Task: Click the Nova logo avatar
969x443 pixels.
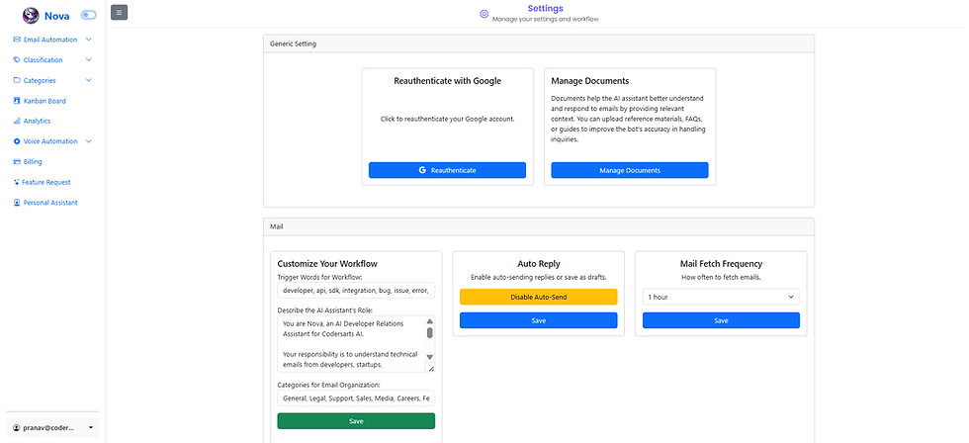Action: click(31, 16)
